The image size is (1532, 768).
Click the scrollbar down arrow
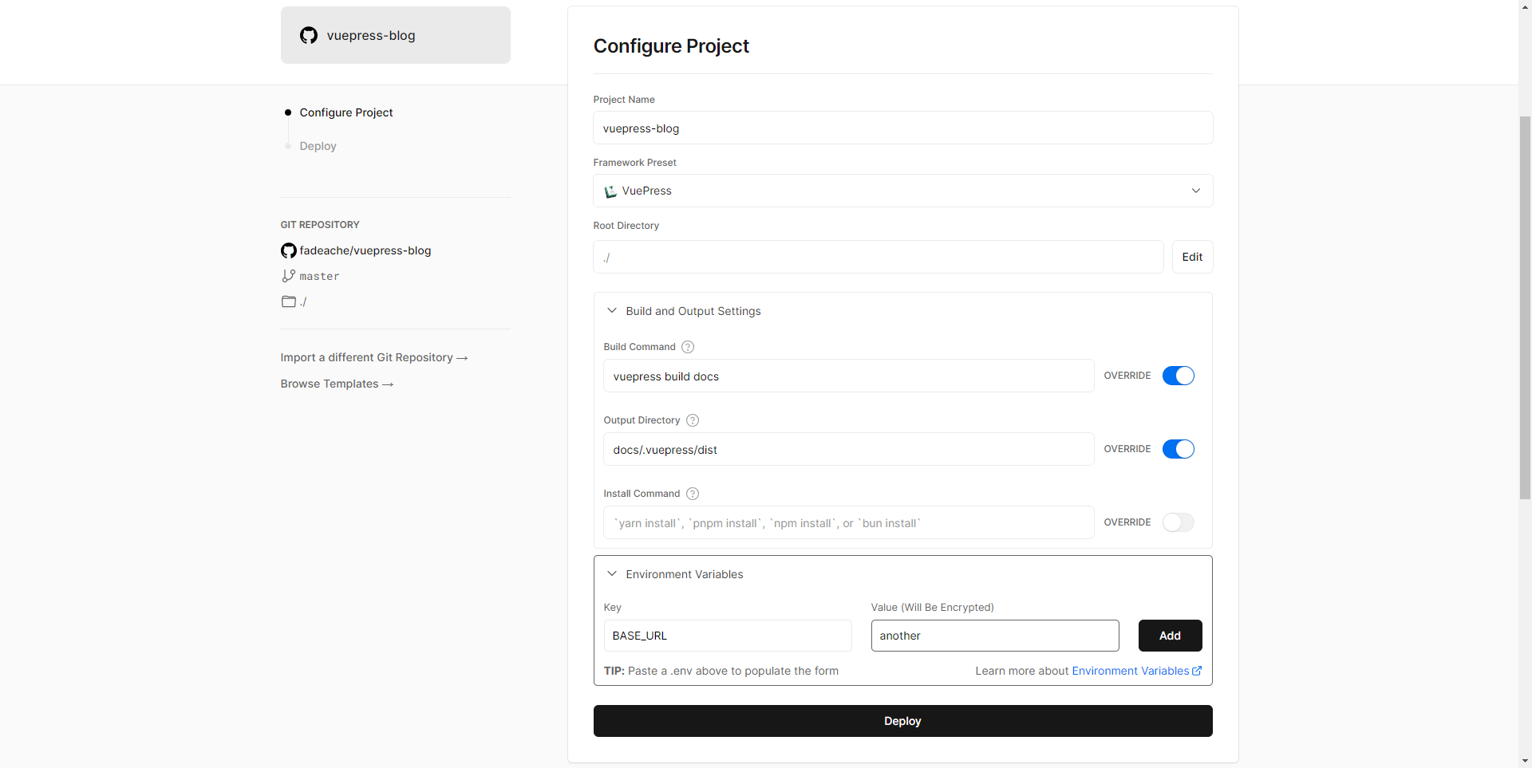coord(1525,761)
